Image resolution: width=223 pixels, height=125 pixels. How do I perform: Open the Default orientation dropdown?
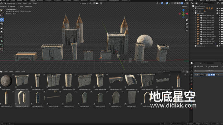(x=13, y=6)
